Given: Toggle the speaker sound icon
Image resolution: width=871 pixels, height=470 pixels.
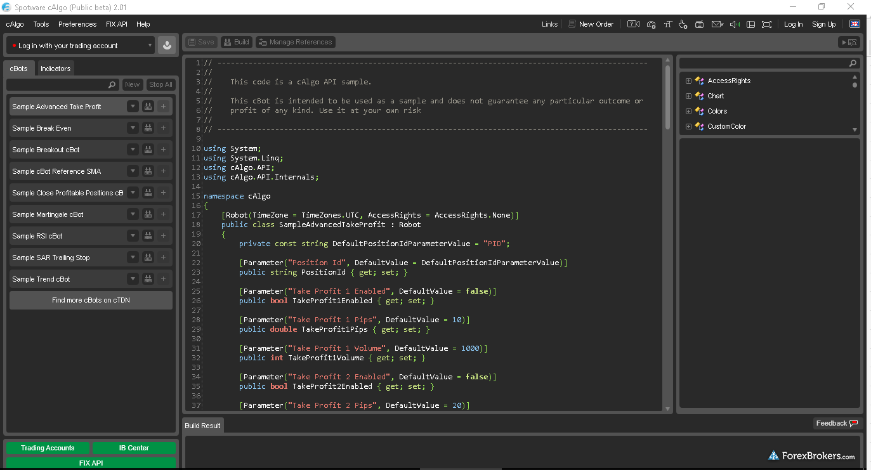Looking at the screenshot, I should pyautogui.click(x=735, y=24).
